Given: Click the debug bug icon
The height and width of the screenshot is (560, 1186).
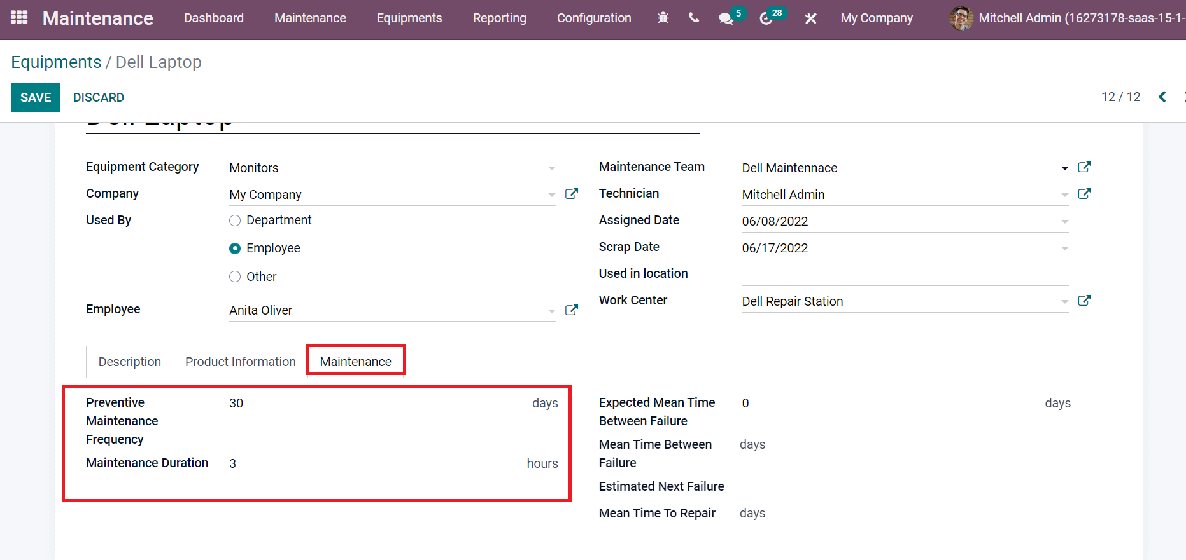Looking at the screenshot, I should [x=663, y=18].
